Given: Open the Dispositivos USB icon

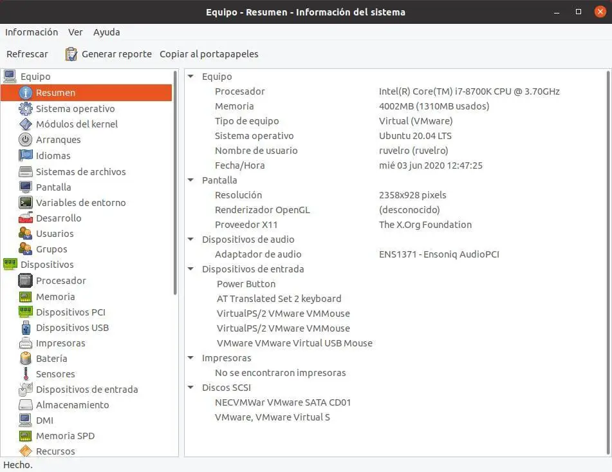Looking at the screenshot, I should coord(26,328).
